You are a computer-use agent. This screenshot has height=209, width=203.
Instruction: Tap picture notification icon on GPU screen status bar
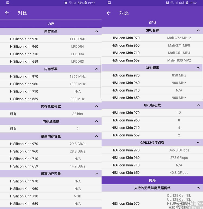(109, 3)
